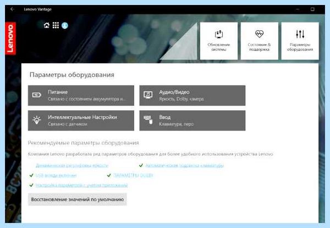Viewport: 330px width, 228px height.
Task: Open Настройка параметров с учетом приложений link
Action: [81, 185]
